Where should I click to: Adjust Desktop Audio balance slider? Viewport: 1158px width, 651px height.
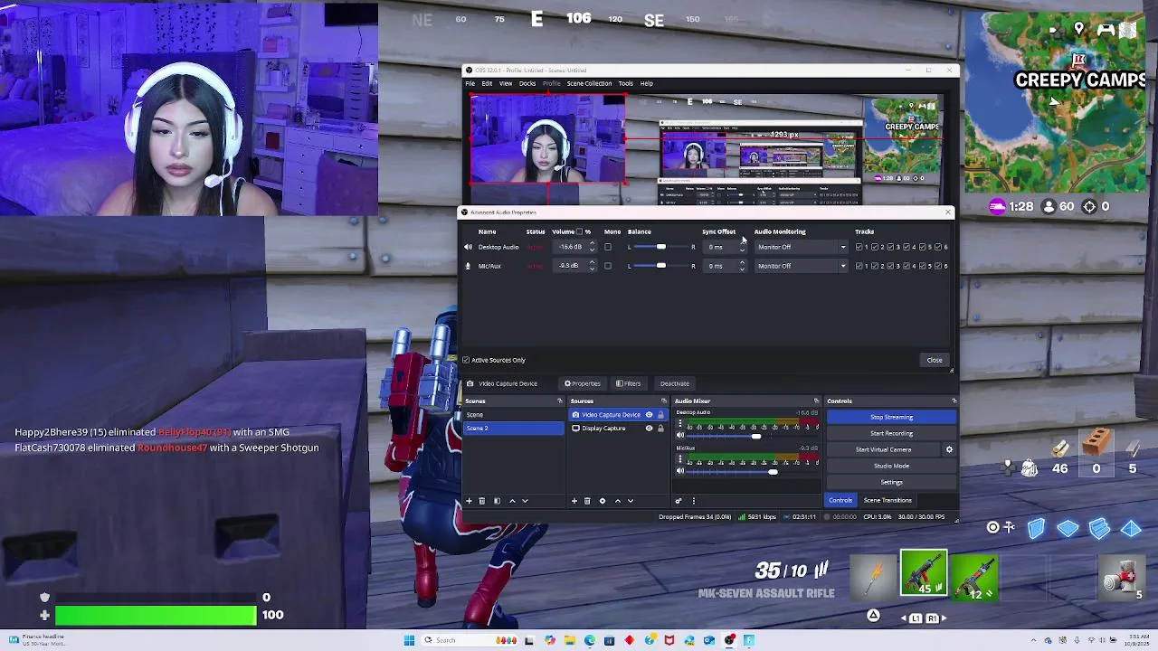coord(661,247)
